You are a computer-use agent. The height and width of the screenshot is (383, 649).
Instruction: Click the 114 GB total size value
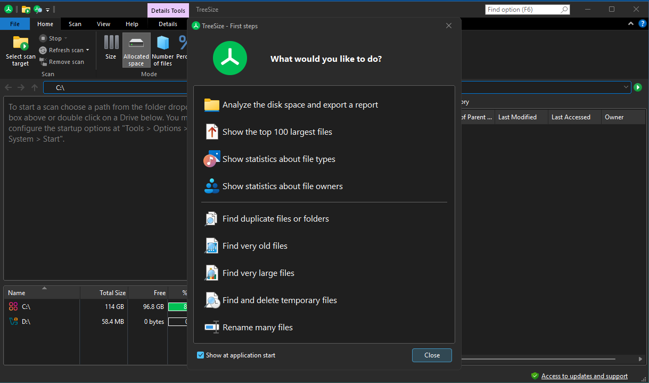coord(115,307)
